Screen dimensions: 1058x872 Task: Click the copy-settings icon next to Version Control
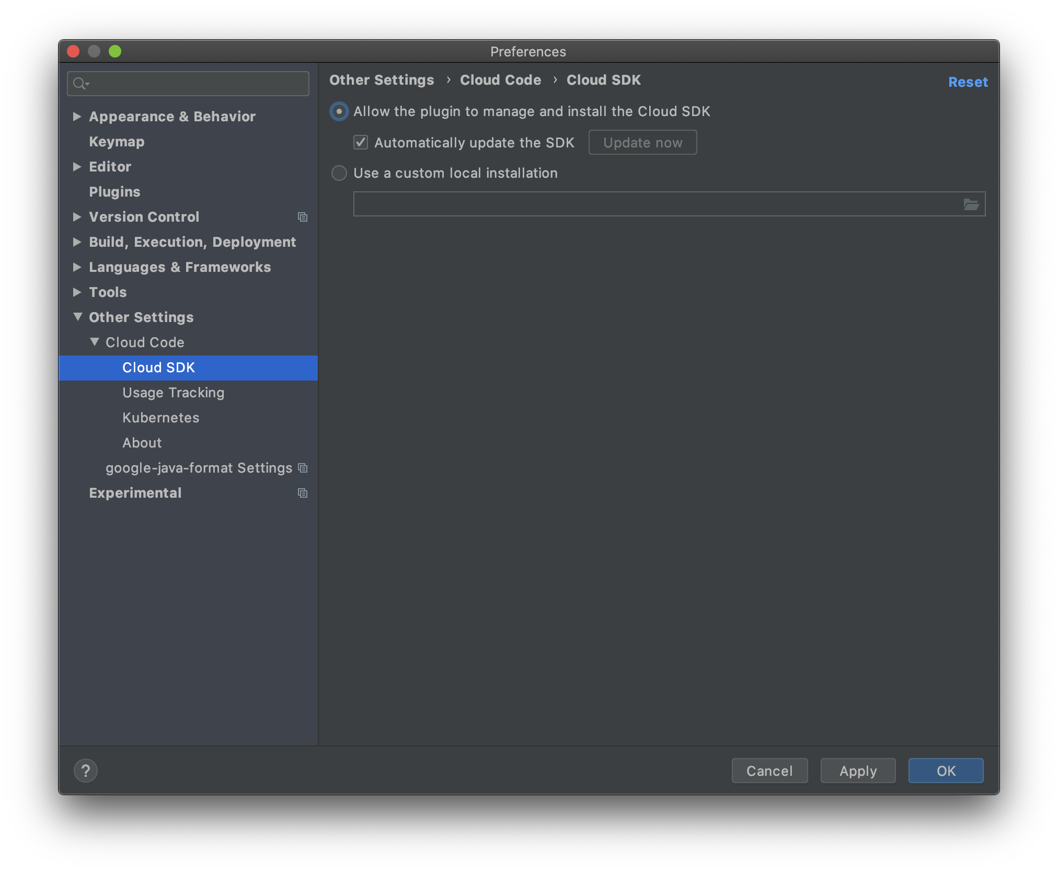click(x=303, y=217)
